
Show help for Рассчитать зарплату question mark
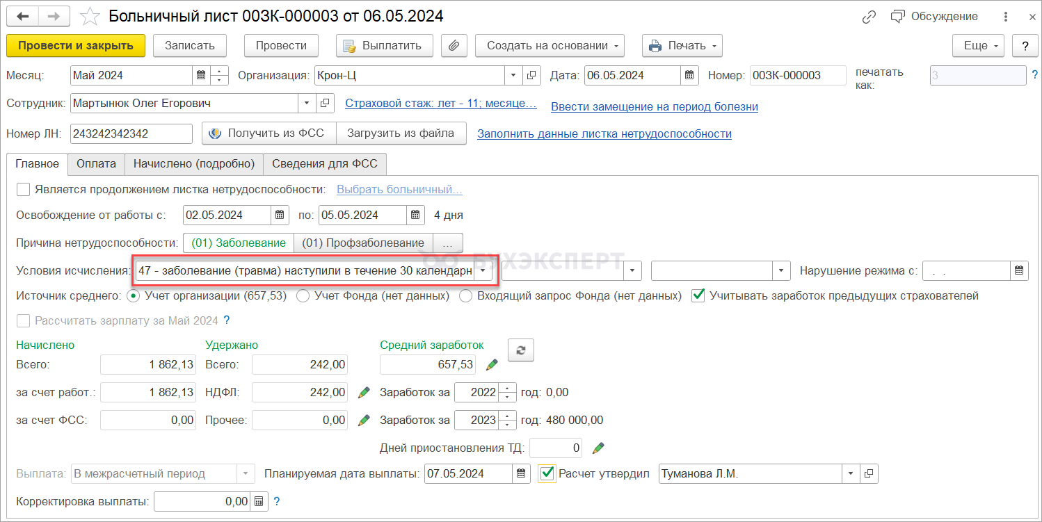click(x=226, y=321)
